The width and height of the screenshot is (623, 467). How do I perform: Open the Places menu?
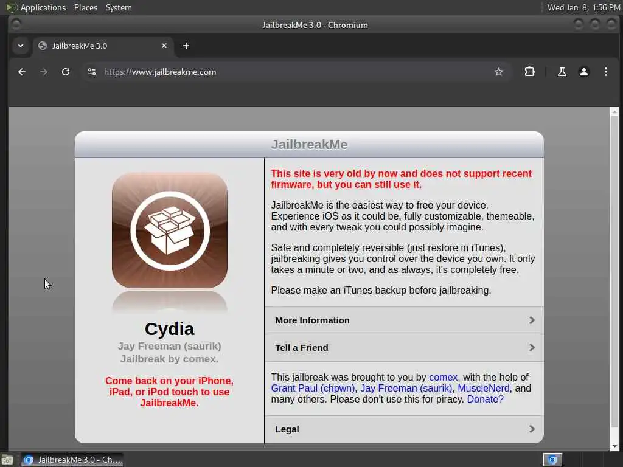[x=86, y=7]
